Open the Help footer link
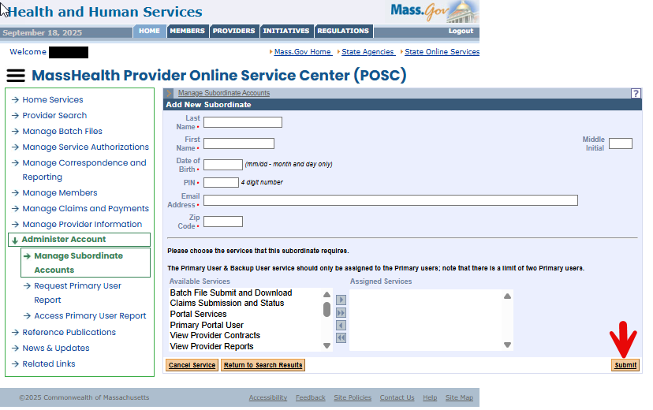The image size is (653, 410). [x=430, y=397]
